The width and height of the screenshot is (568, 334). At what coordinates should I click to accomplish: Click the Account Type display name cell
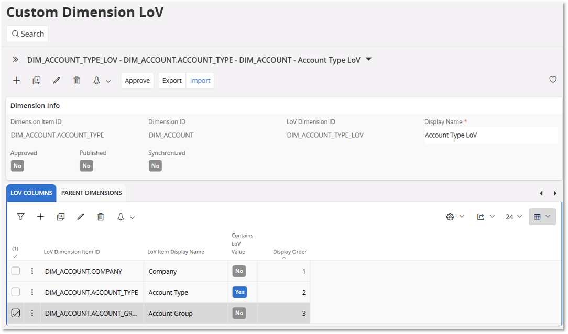tap(186, 293)
